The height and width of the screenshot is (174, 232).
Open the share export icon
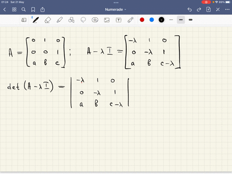(x=43, y=10)
